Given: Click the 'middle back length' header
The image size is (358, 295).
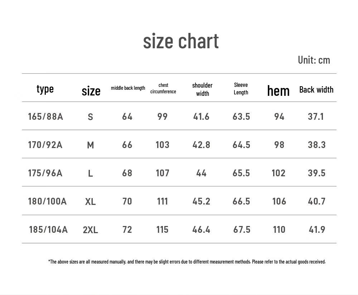Looking at the screenshot, I should click(128, 88).
